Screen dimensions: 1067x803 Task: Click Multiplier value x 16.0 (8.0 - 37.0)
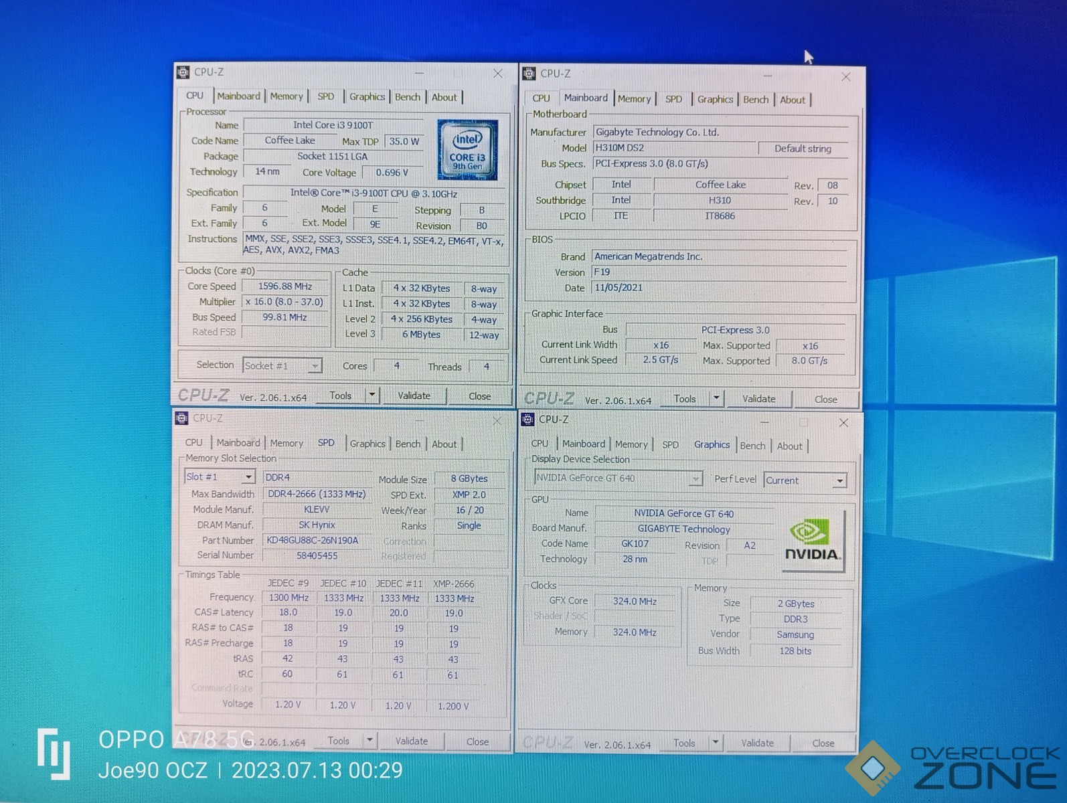(x=285, y=302)
